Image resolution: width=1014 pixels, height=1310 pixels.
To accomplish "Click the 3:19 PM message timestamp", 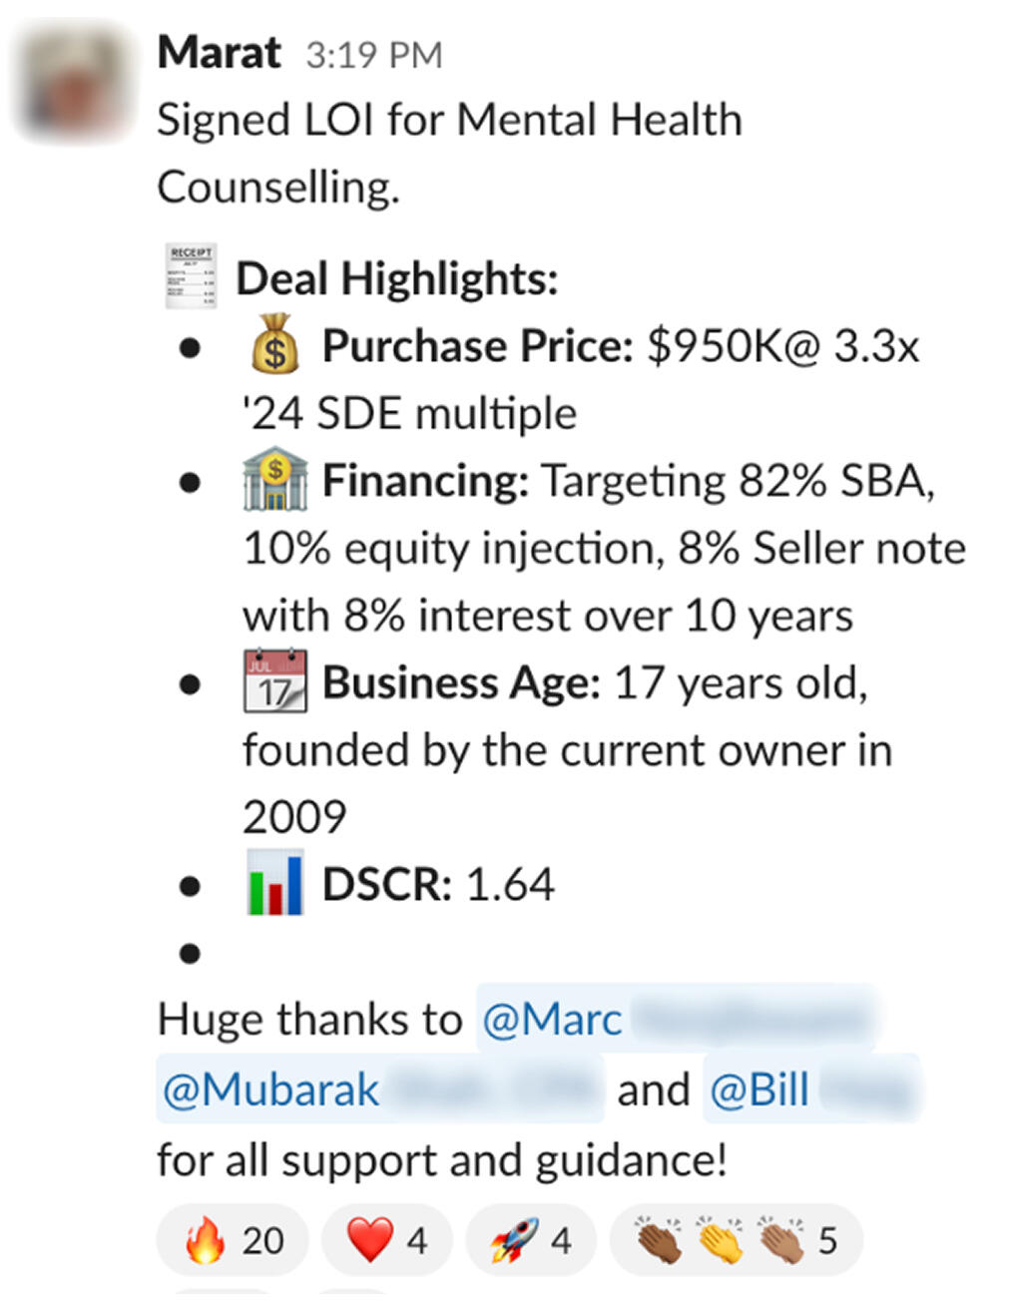I will click(x=373, y=56).
